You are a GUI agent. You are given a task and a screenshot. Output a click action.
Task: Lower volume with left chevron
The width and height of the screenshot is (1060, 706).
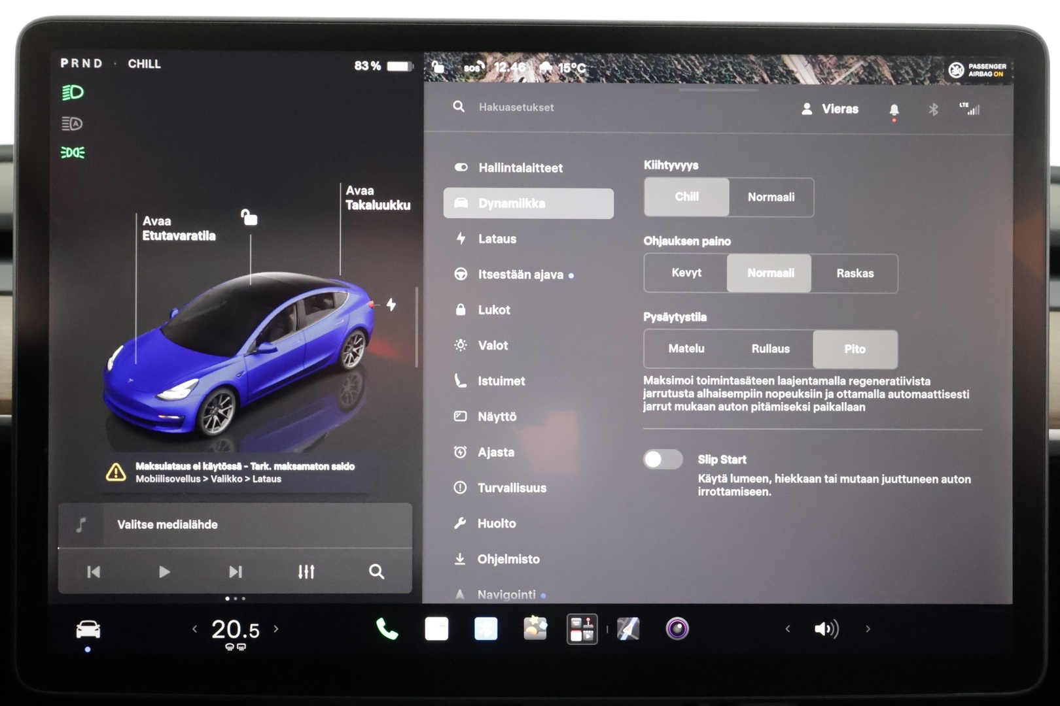[x=787, y=629]
